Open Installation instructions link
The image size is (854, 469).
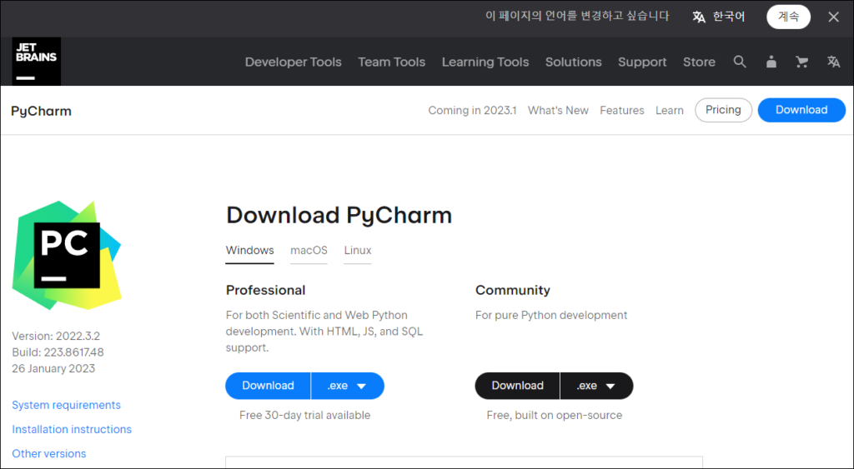(x=72, y=429)
